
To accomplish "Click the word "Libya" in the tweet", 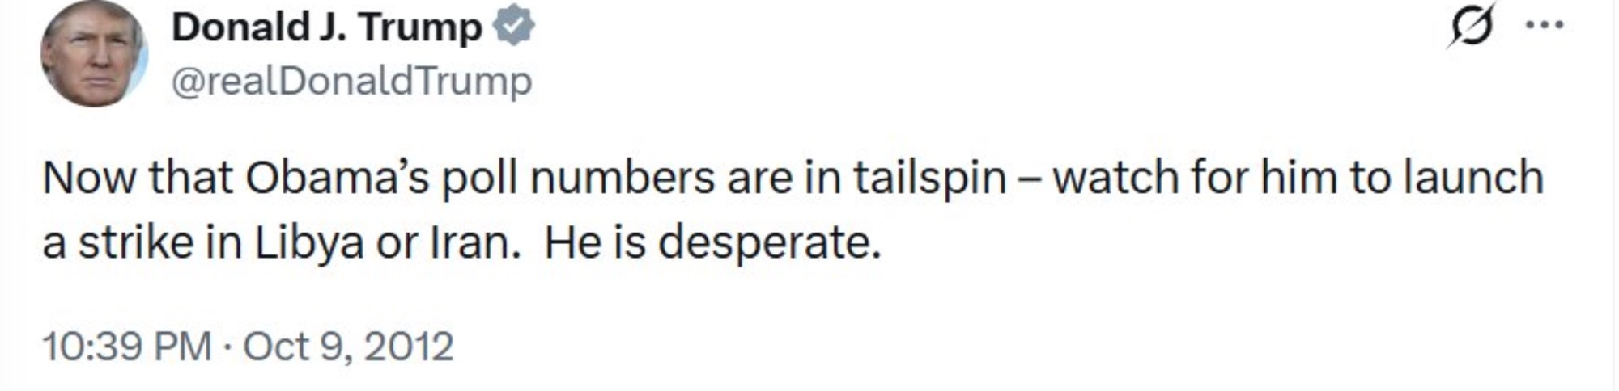I will (309, 243).
